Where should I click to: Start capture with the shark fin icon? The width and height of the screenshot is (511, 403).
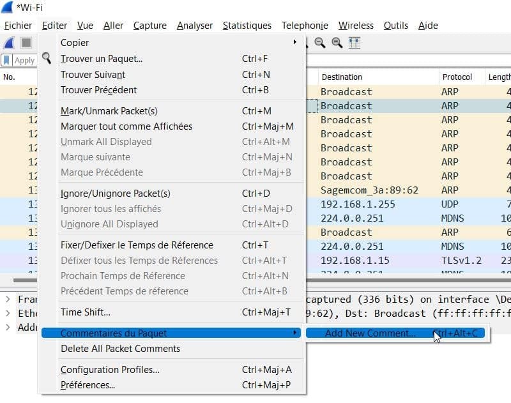[x=10, y=43]
